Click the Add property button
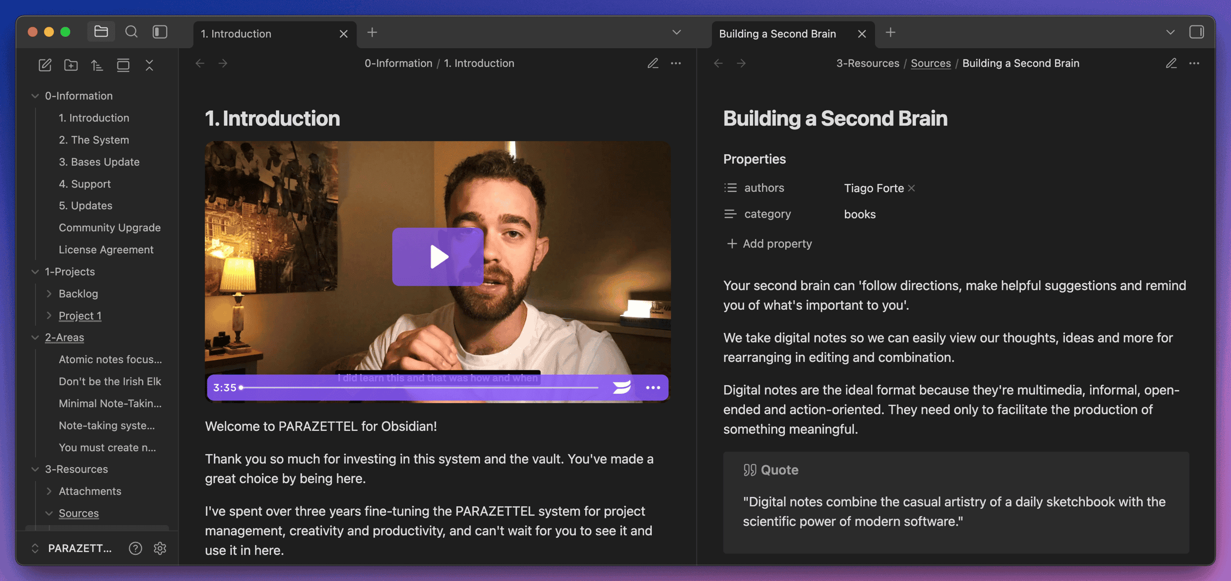This screenshot has width=1231, height=581. click(x=769, y=244)
